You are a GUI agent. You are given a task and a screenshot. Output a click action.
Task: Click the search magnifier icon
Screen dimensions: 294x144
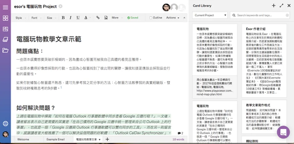pyautogui.click(x=234, y=15)
